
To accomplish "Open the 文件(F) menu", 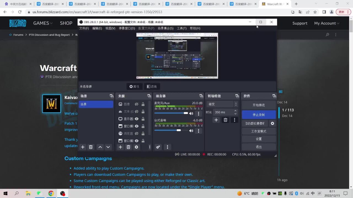I will click(84, 28).
